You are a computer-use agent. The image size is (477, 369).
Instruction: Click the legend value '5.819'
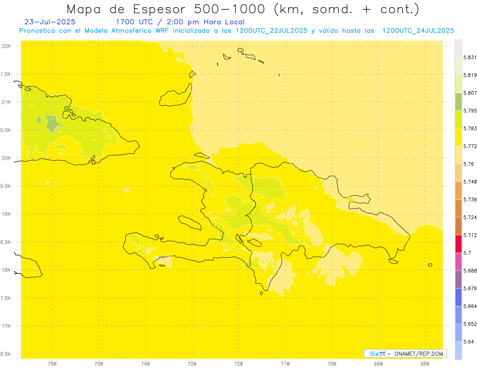pyautogui.click(x=470, y=75)
